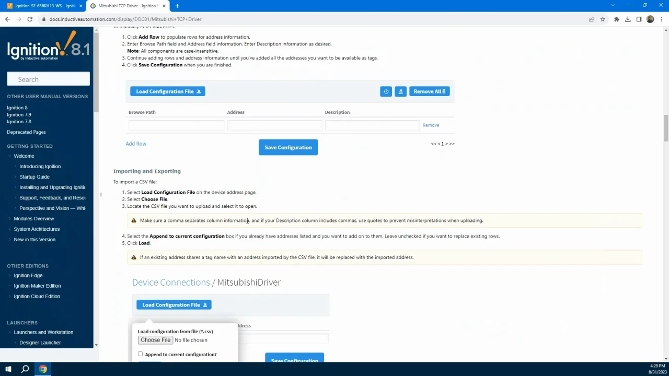Click the Ignition 8.1 logo
This screenshot has height=376, width=669.
click(x=48, y=46)
